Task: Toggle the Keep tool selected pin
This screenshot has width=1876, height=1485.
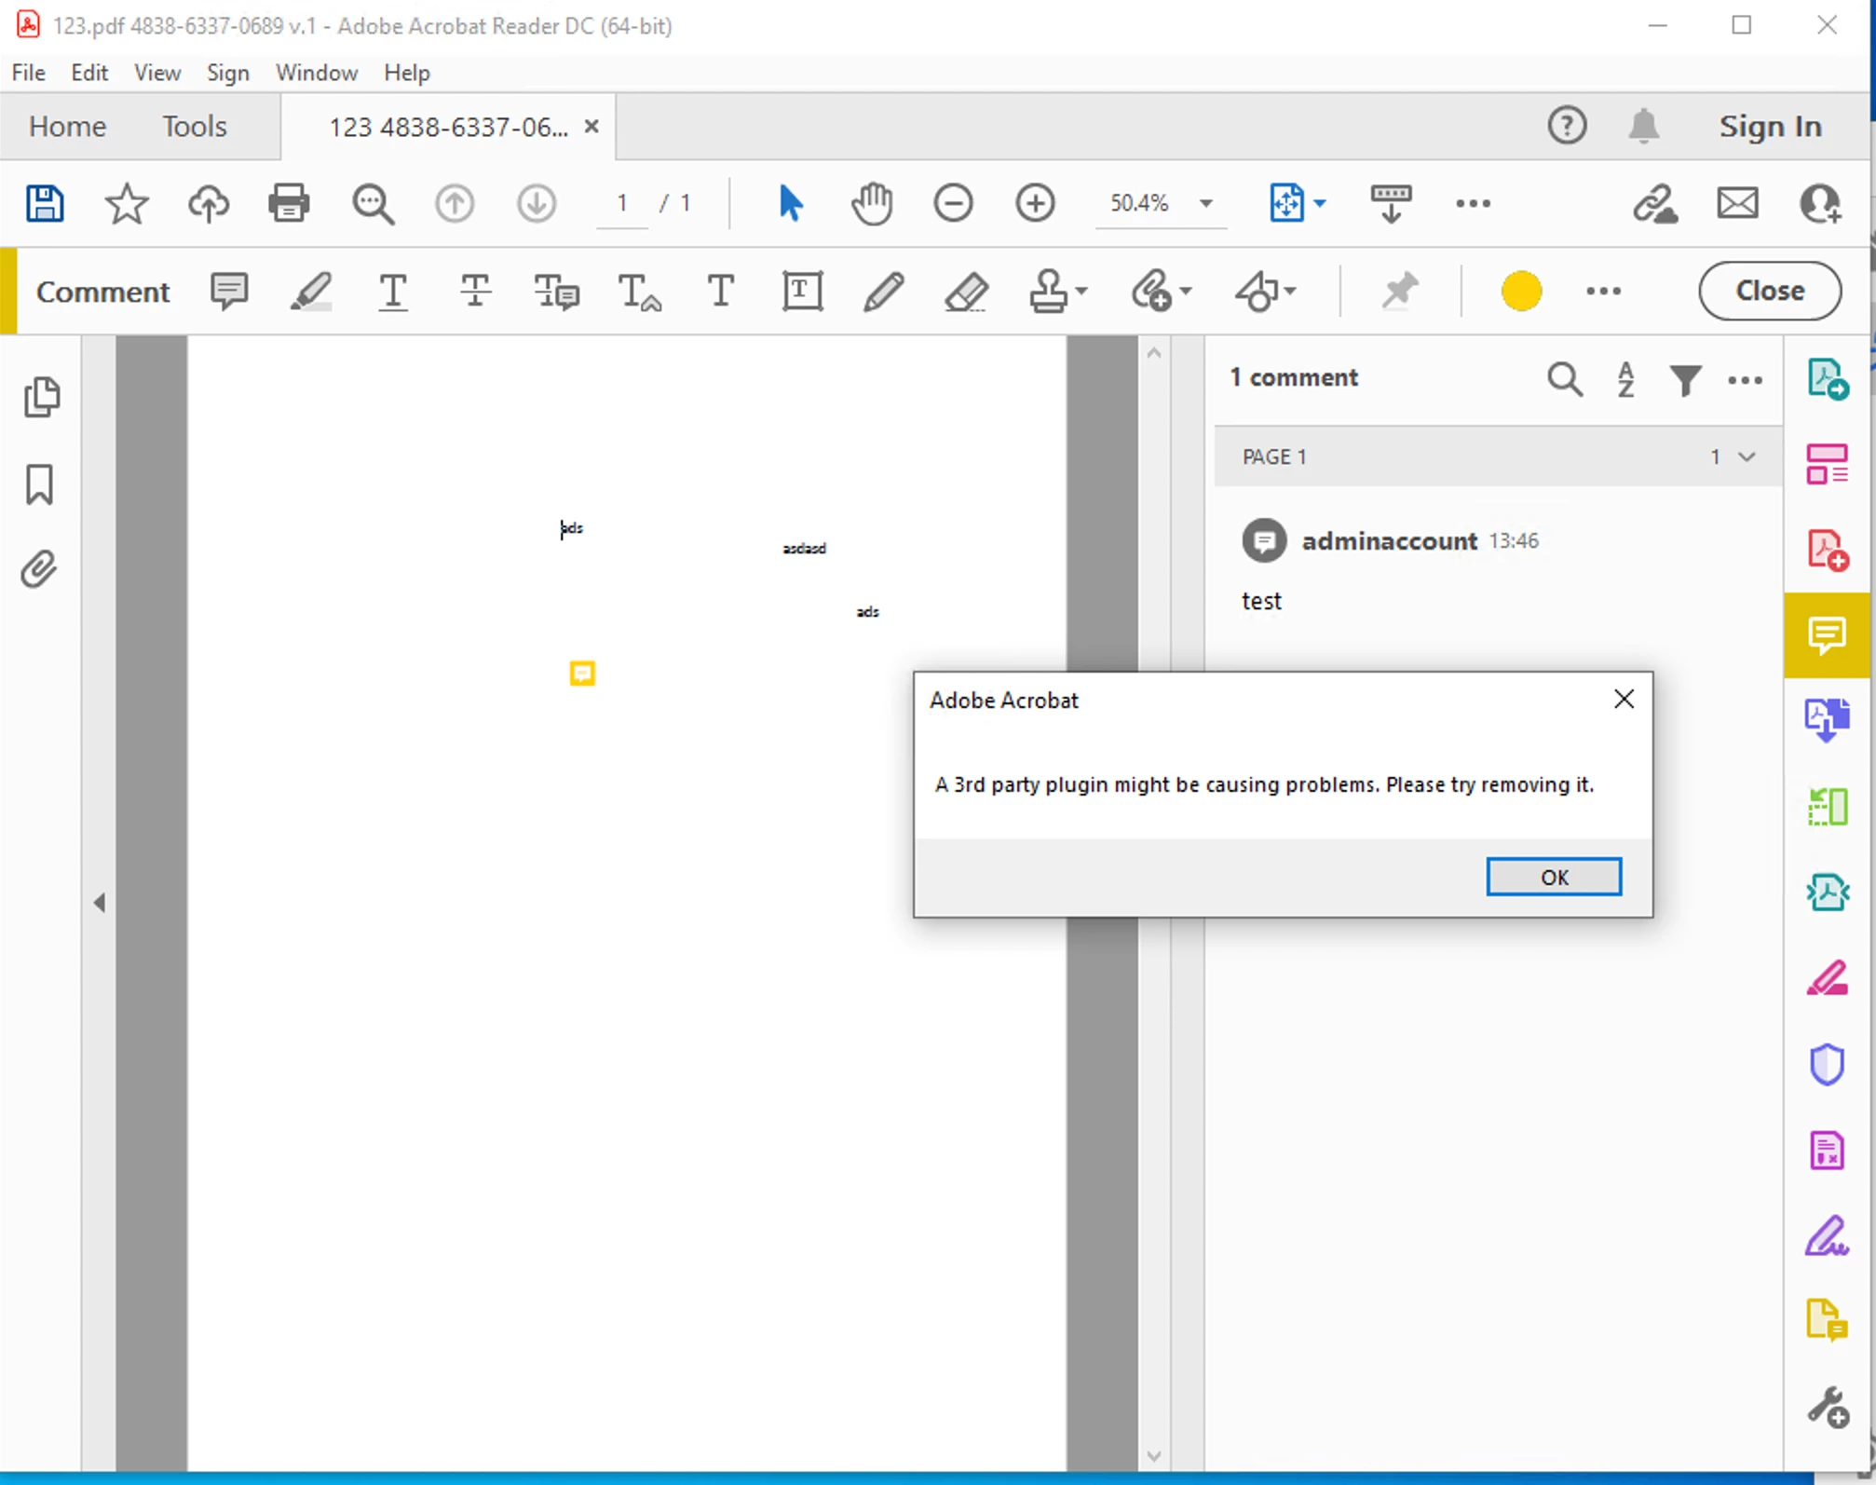Action: 1399,292
